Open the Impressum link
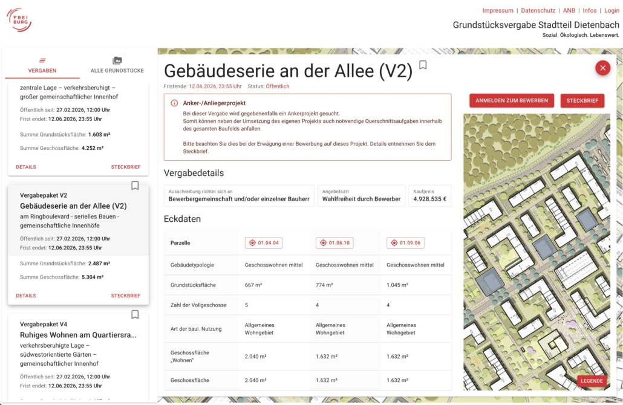Viewport: 623px width, 405px height. (x=497, y=10)
